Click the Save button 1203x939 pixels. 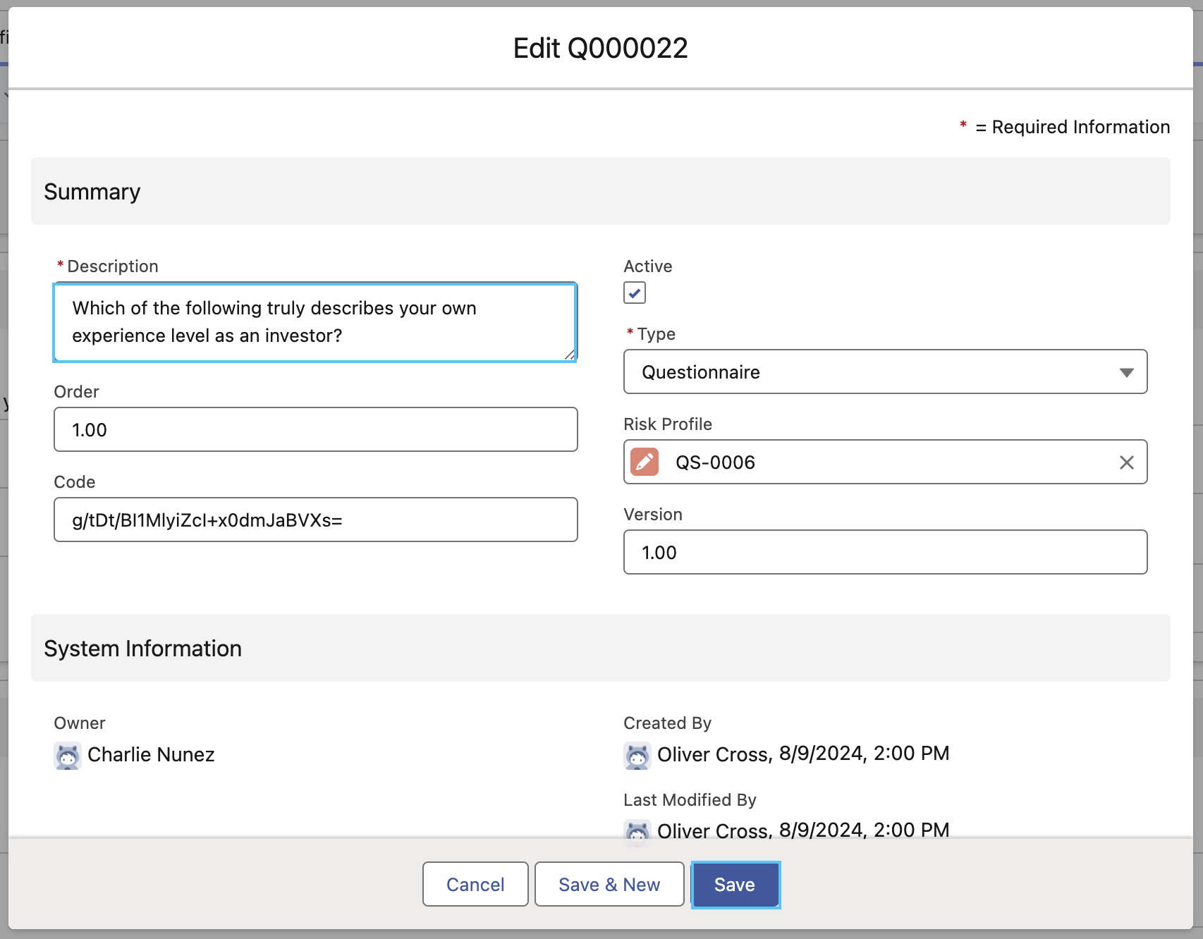pyautogui.click(x=735, y=884)
